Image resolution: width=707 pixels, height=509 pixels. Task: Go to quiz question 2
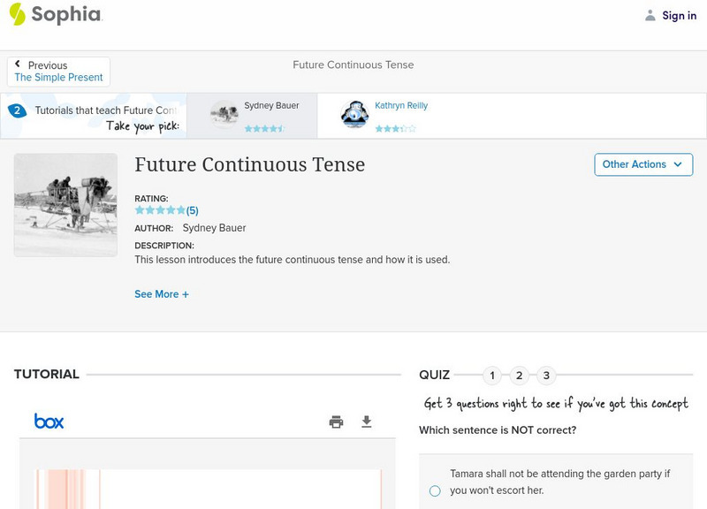520,376
